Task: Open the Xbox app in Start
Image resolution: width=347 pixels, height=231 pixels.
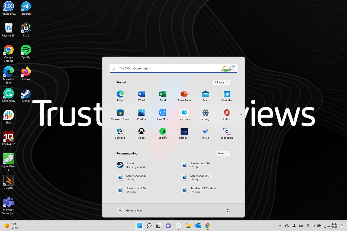Action: pos(141,133)
